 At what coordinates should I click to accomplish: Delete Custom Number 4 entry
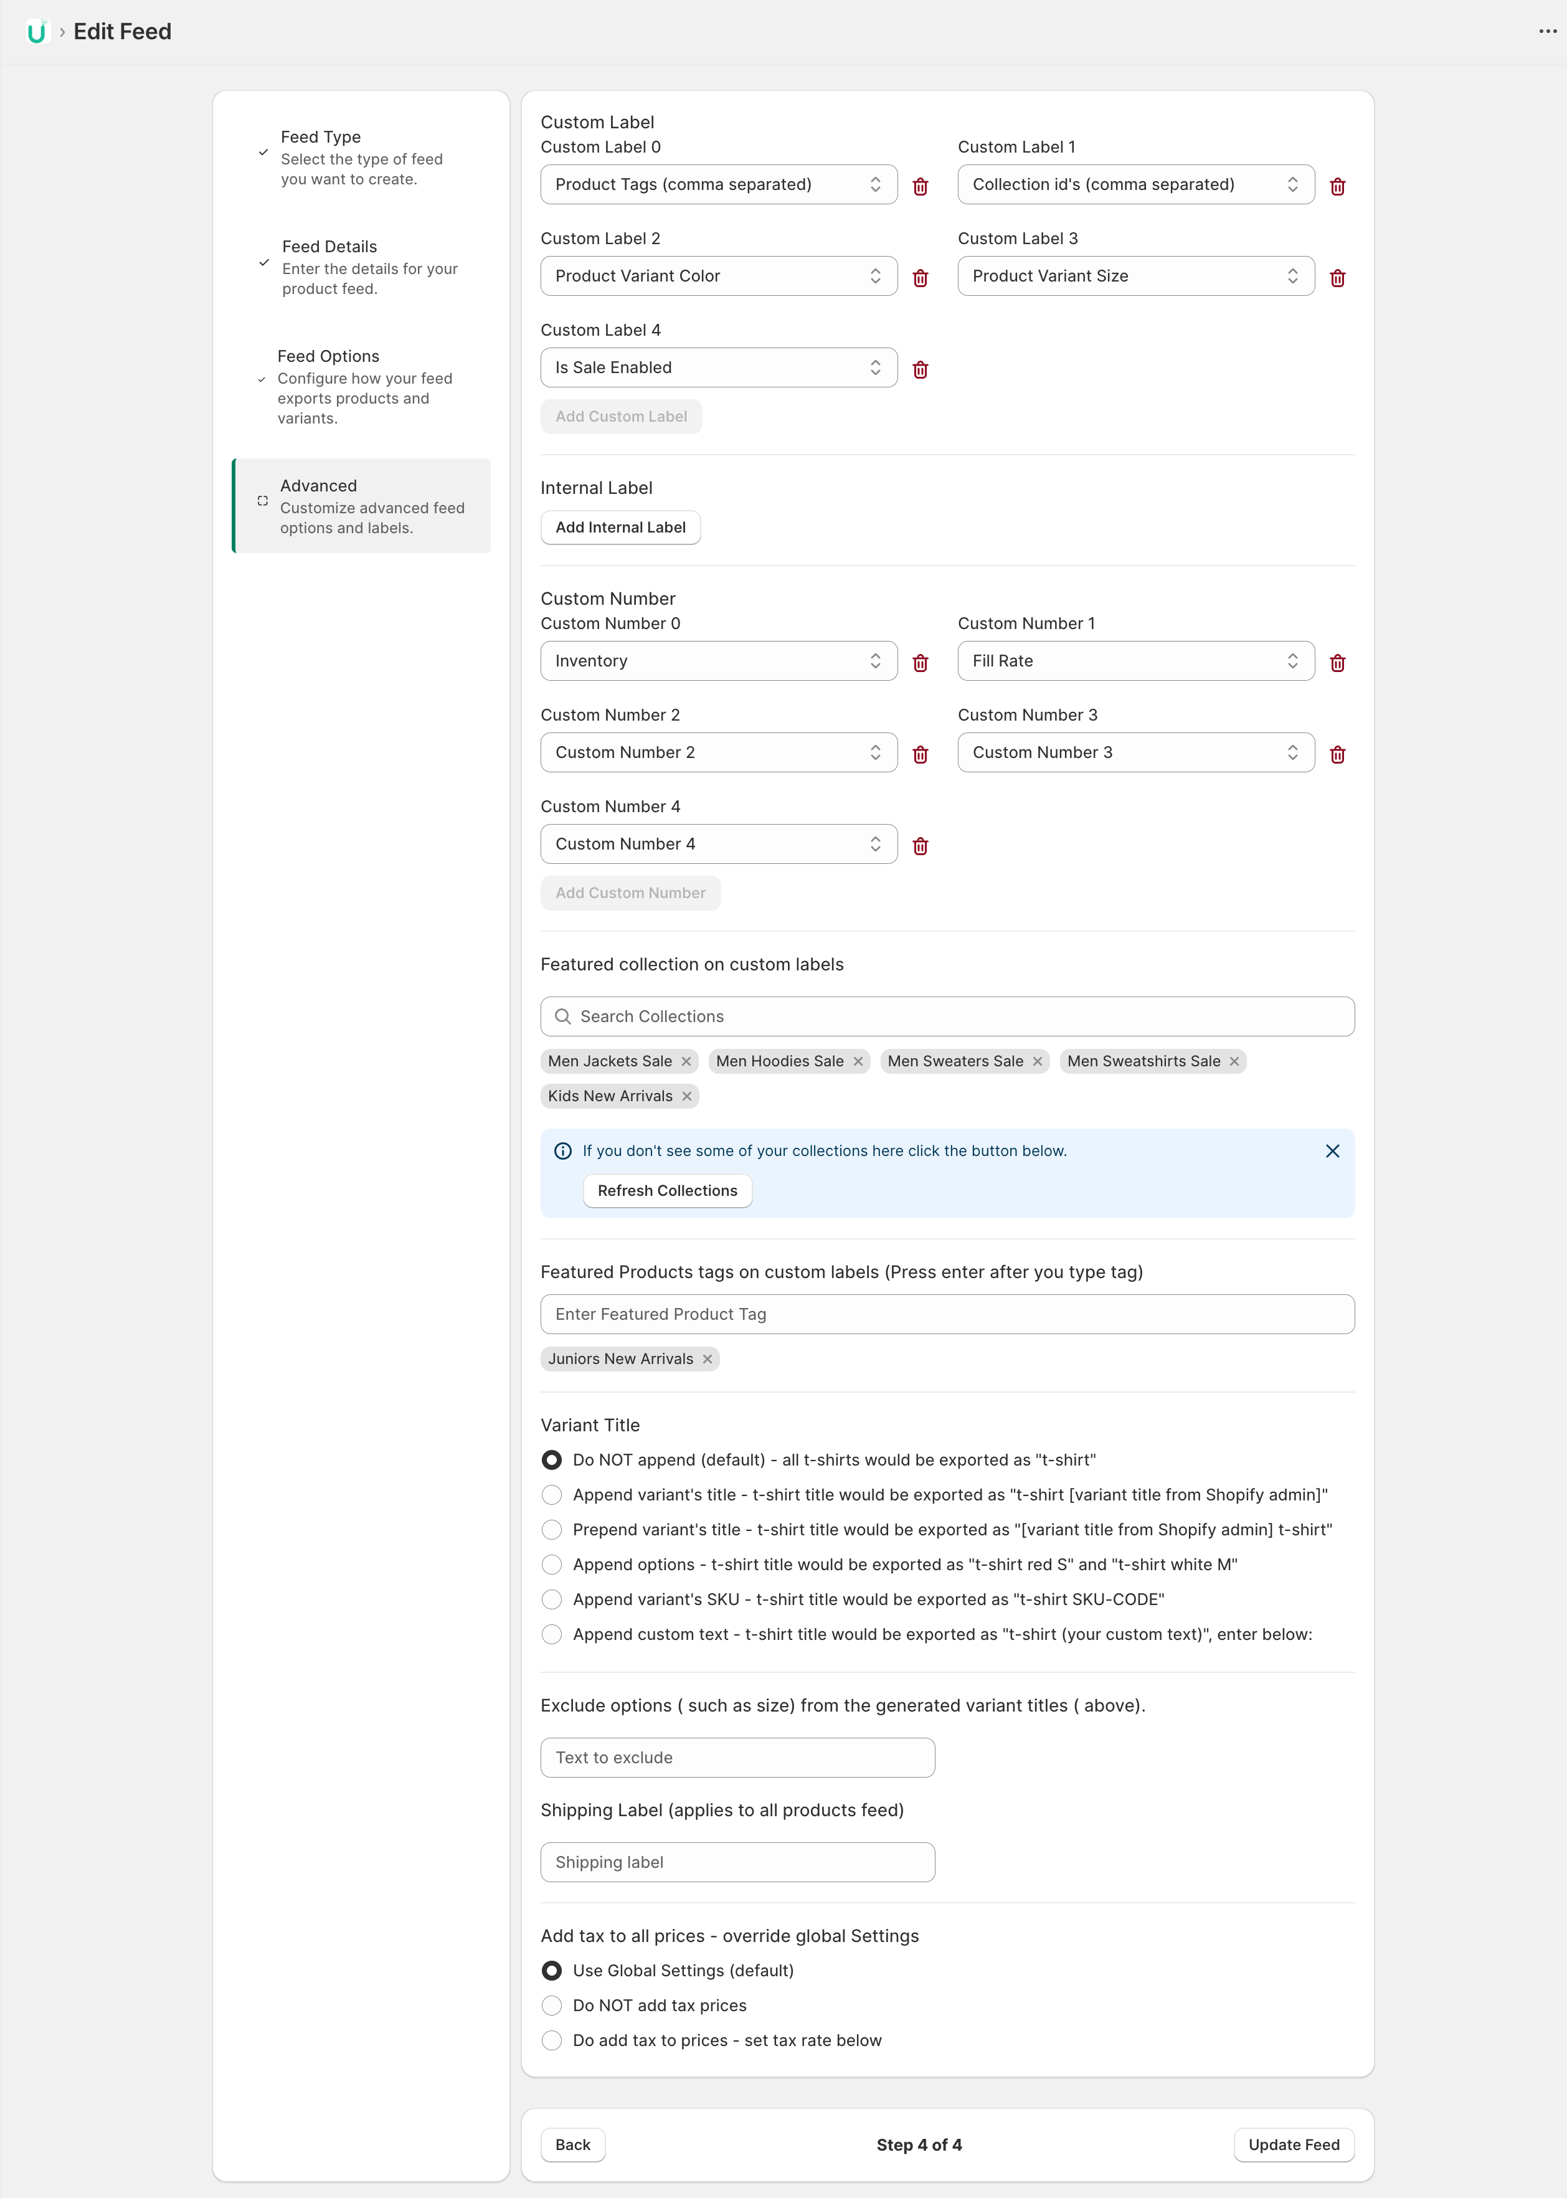pos(921,846)
